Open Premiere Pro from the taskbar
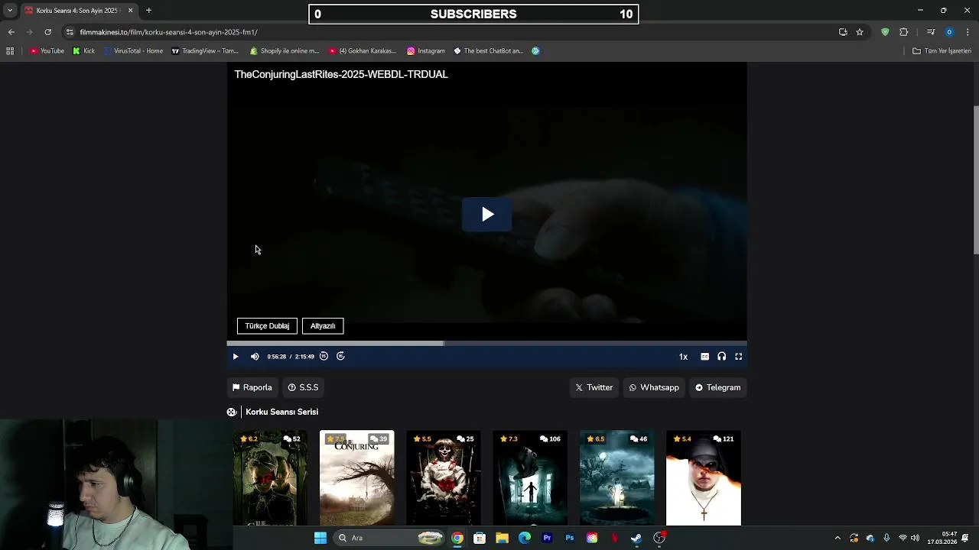 547,538
